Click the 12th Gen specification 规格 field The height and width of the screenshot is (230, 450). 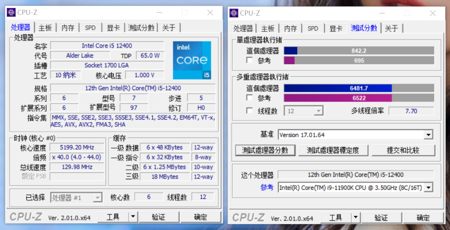click(133, 88)
